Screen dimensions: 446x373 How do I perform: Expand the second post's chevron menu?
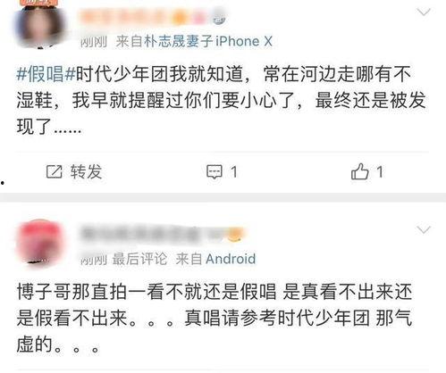pos(424,229)
